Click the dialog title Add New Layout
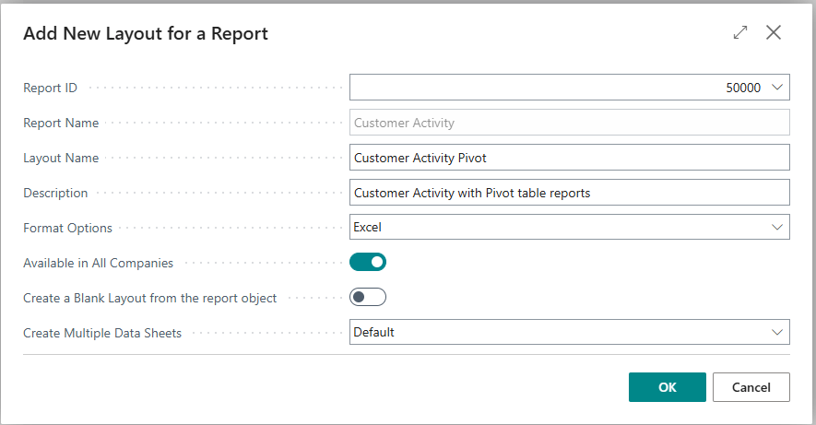Image resolution: width=816 pixels, height=425 pixels. point(146,34)
